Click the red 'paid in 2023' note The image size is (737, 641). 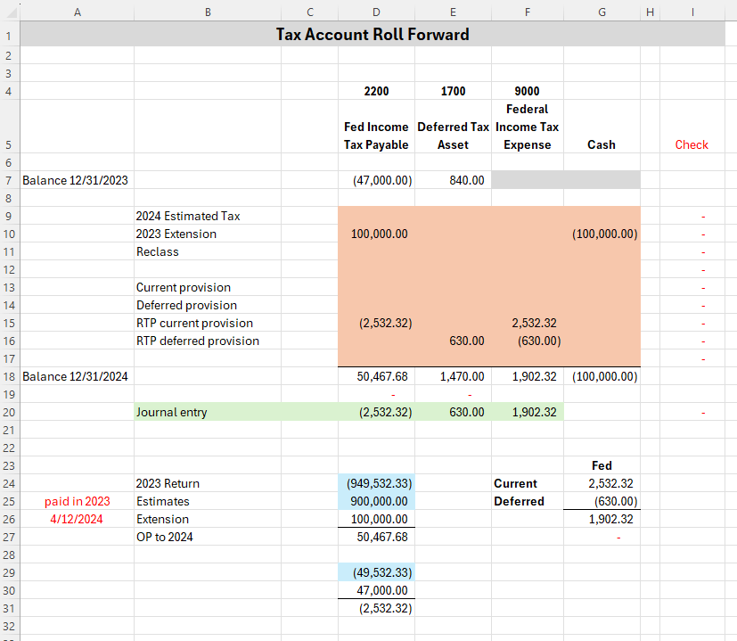(x=78, y=501)
